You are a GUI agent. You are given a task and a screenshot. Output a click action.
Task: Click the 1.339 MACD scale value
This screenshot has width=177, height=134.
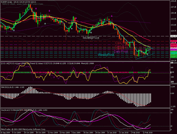pyautogui.click(x=173, y=87)
